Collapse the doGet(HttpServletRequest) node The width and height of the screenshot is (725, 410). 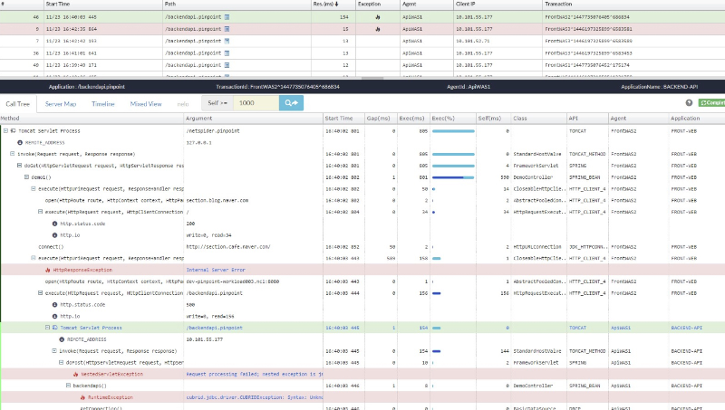coord(19,166)
